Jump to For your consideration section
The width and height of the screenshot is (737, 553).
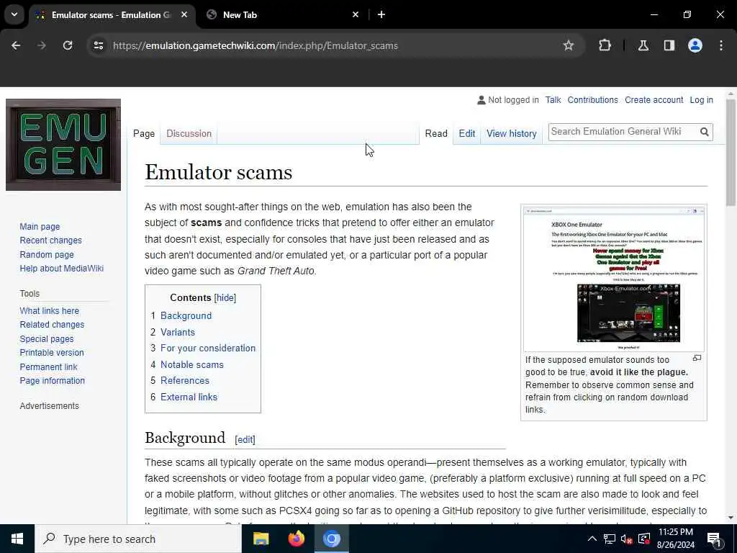click(x=208, y=348)
